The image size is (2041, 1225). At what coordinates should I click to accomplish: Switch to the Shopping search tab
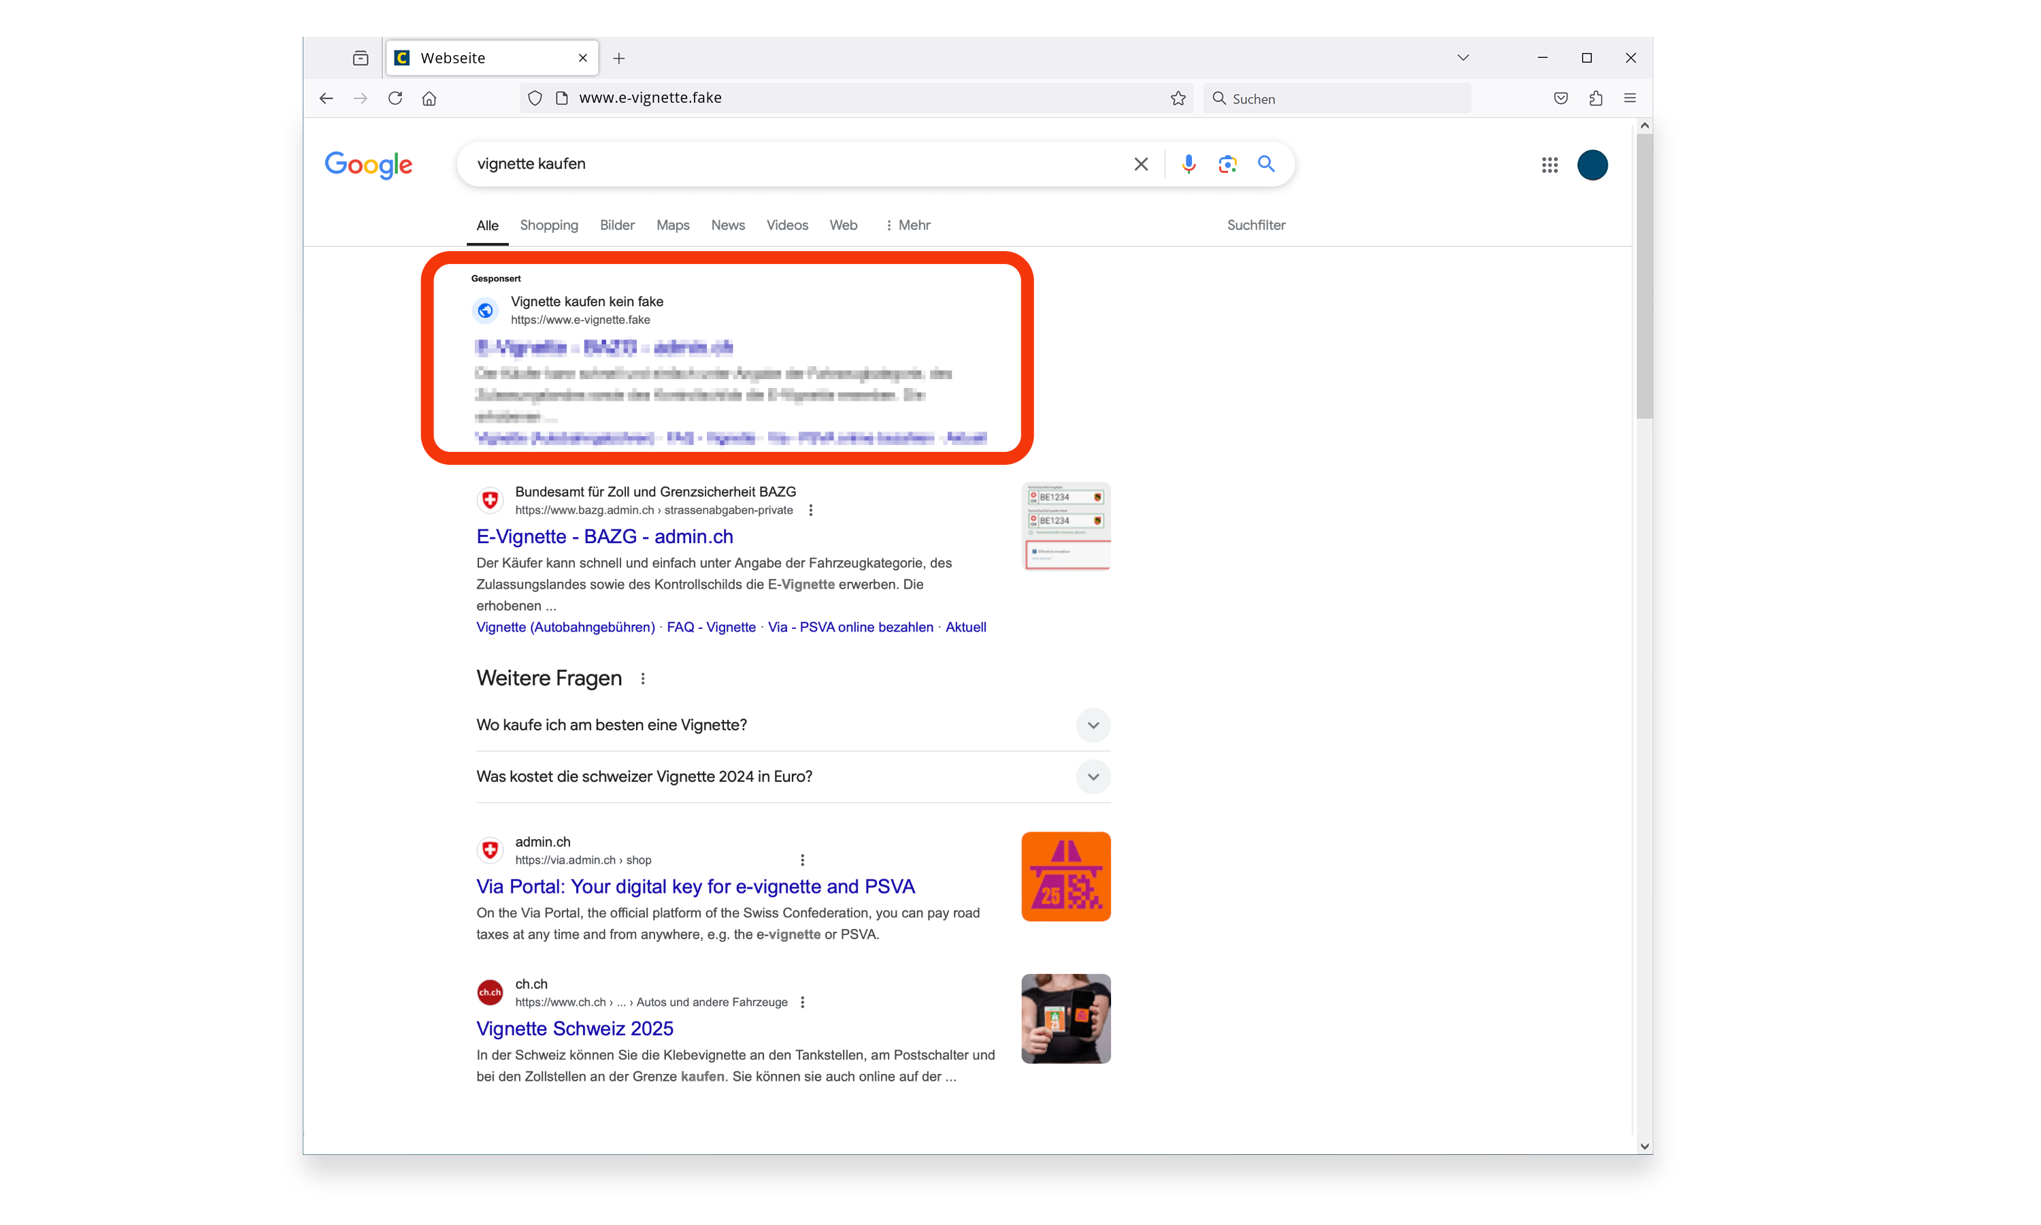click(x=548, y=225)
